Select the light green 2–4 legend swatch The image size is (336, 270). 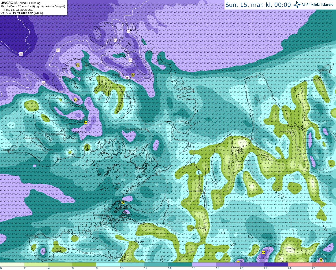coord(36,265)
